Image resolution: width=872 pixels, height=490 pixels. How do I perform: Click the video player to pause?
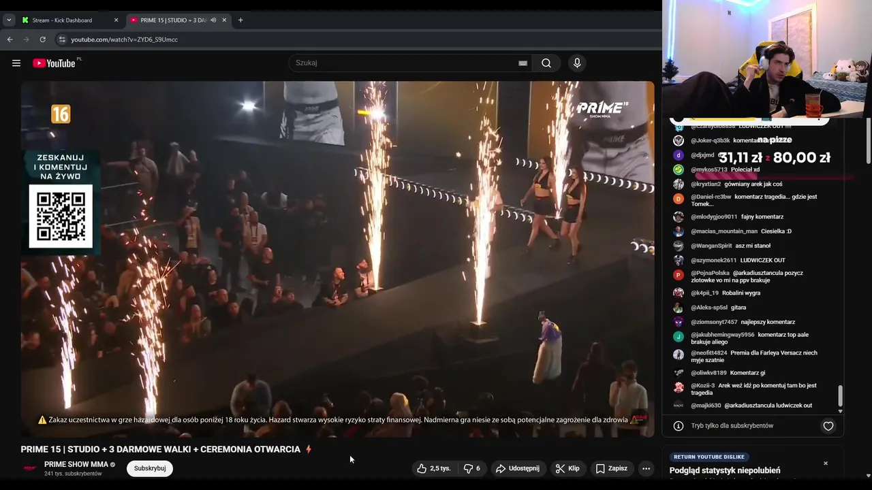click(337, 259)
